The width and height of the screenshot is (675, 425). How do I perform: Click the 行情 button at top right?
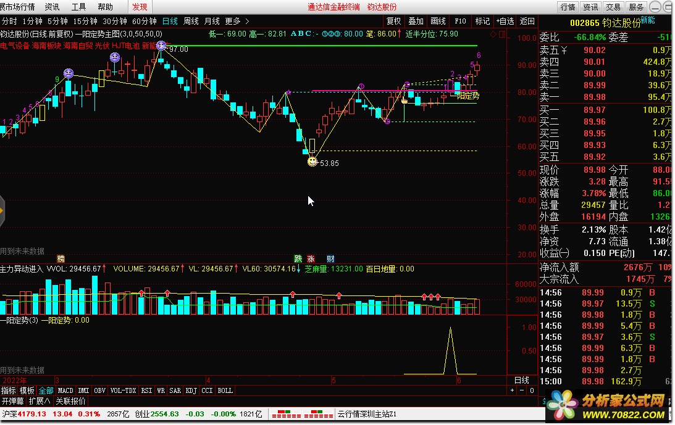coord(568,7)
